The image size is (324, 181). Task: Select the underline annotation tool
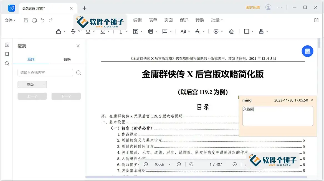pos(88,31)
